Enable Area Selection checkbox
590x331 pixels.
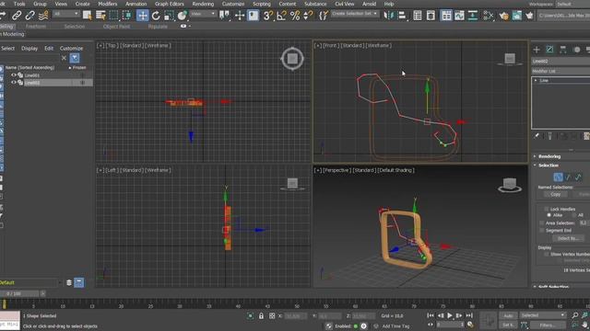[x=542, y=223]
